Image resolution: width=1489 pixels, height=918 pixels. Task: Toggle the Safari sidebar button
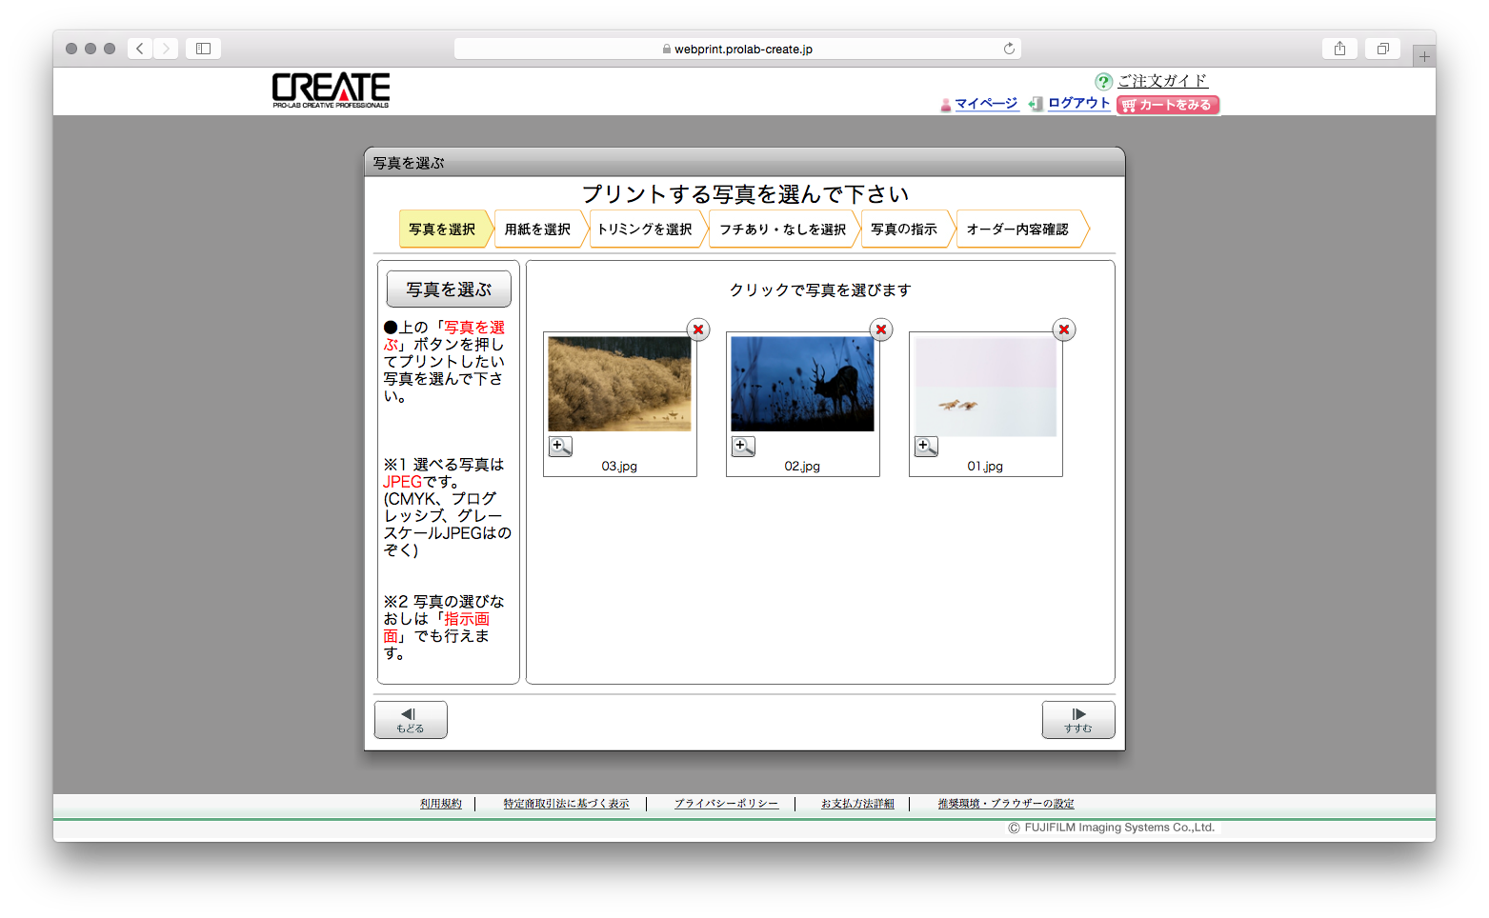204,49
